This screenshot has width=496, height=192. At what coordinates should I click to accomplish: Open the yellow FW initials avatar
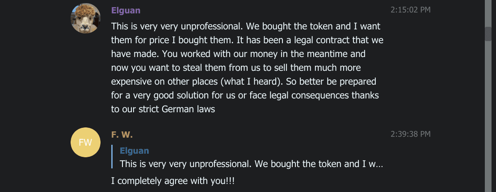85,143
